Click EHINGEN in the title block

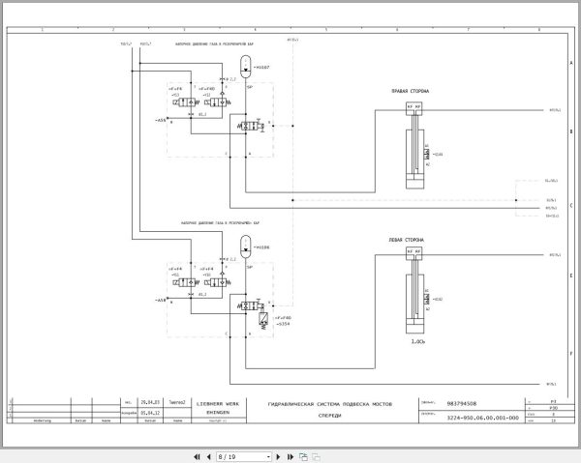click(218, 412)
